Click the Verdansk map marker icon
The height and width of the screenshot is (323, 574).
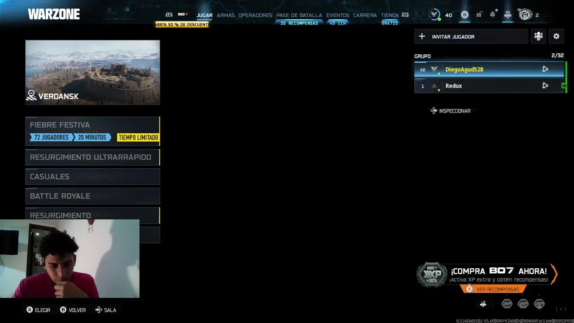pos(31,95)
